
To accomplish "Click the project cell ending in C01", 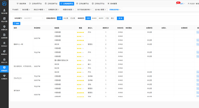I will (17, 78).
